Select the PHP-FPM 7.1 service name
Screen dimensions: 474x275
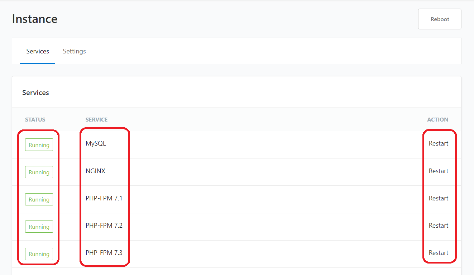point(104,198)
